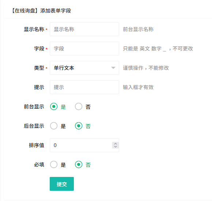
Task: Click the 排序值 label text
Action: click(x=37, y=145)
